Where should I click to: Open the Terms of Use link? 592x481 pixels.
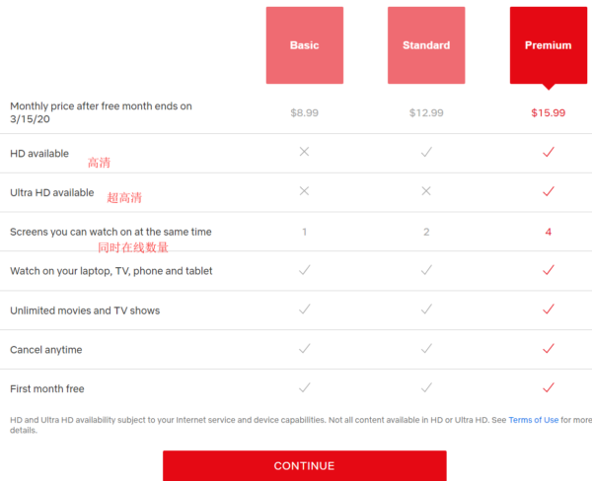pyautogui.click(x=533, y=420)
